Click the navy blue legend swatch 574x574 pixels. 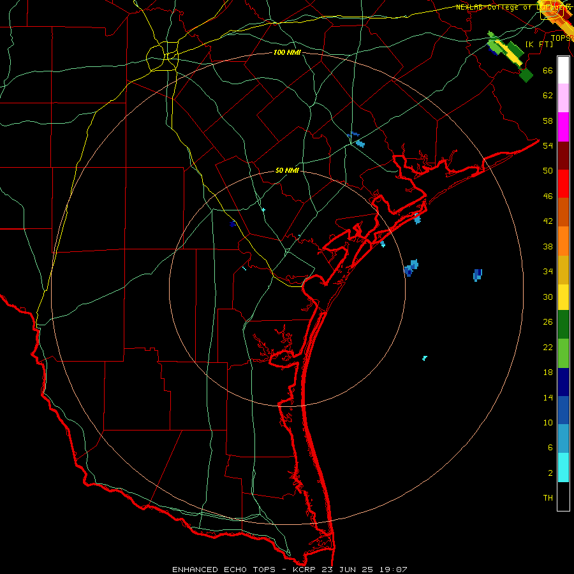tap(563, 382)
